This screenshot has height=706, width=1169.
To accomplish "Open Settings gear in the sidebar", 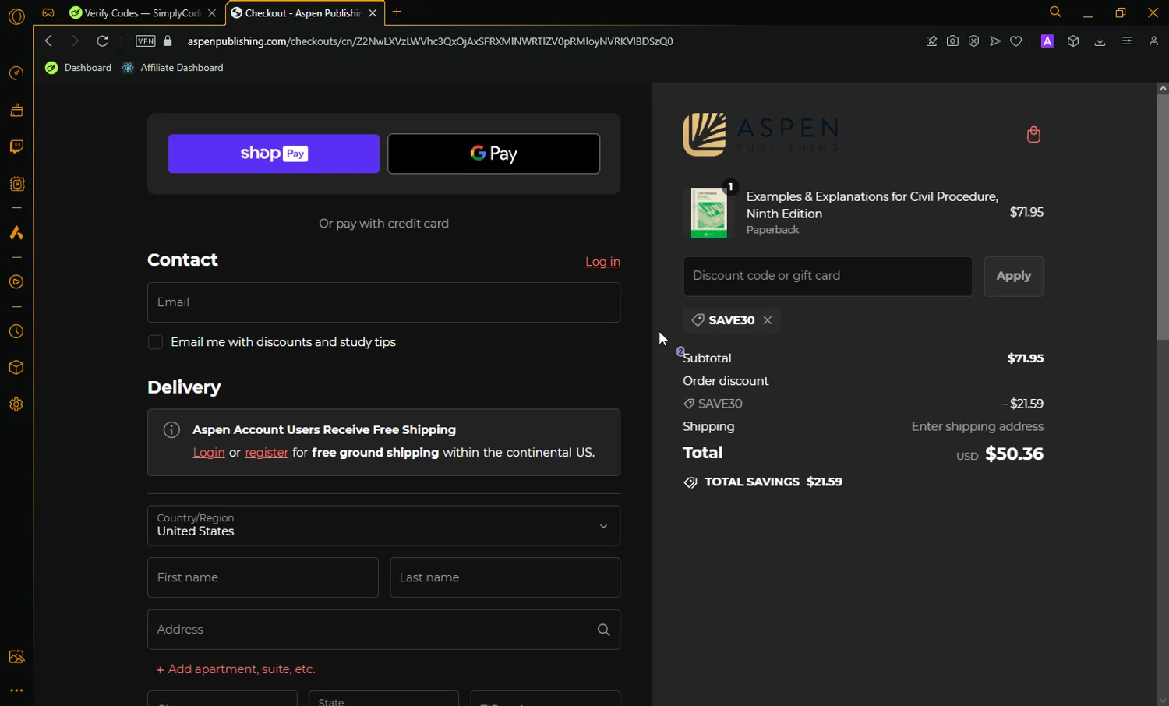I will 16,404.
